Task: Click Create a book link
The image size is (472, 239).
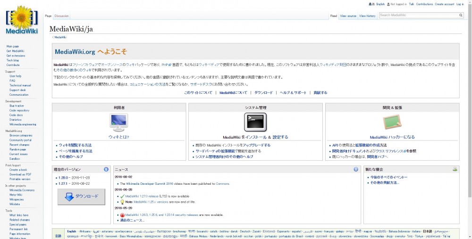Action: (18, 170)
